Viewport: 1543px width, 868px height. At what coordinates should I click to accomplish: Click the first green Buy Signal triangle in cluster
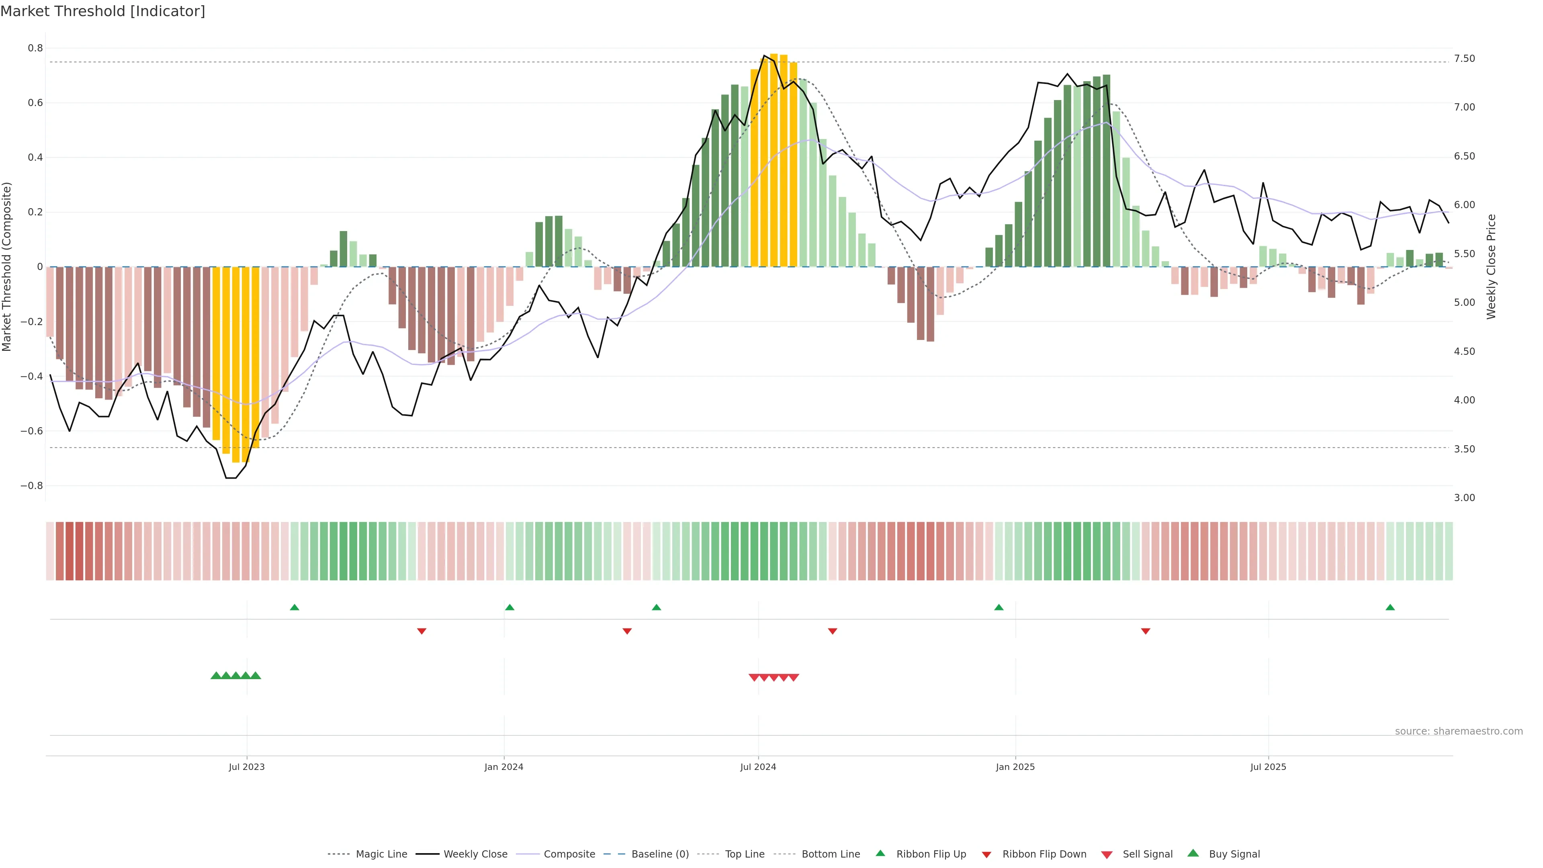pos(216,676)
